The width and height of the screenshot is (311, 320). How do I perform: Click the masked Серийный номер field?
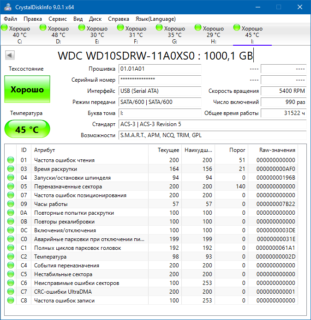[x=160, y=80]
